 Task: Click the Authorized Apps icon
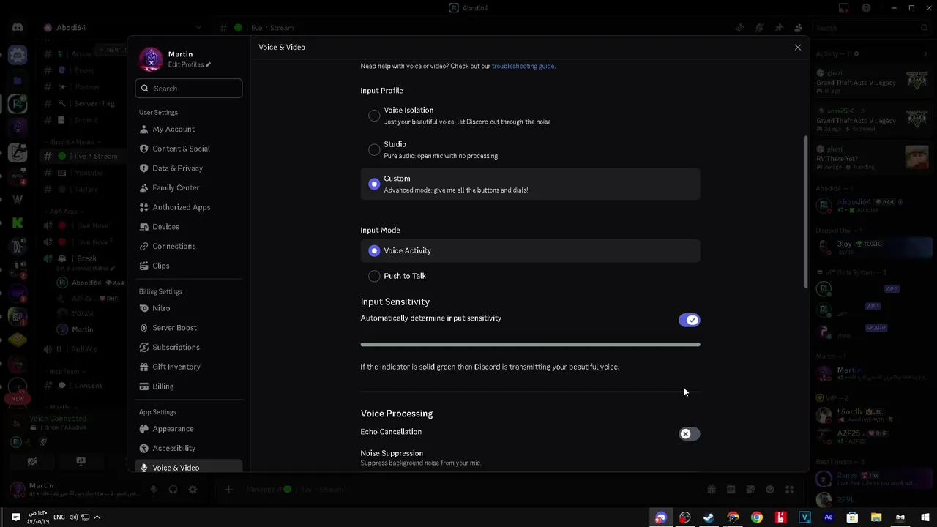[144, 207]
